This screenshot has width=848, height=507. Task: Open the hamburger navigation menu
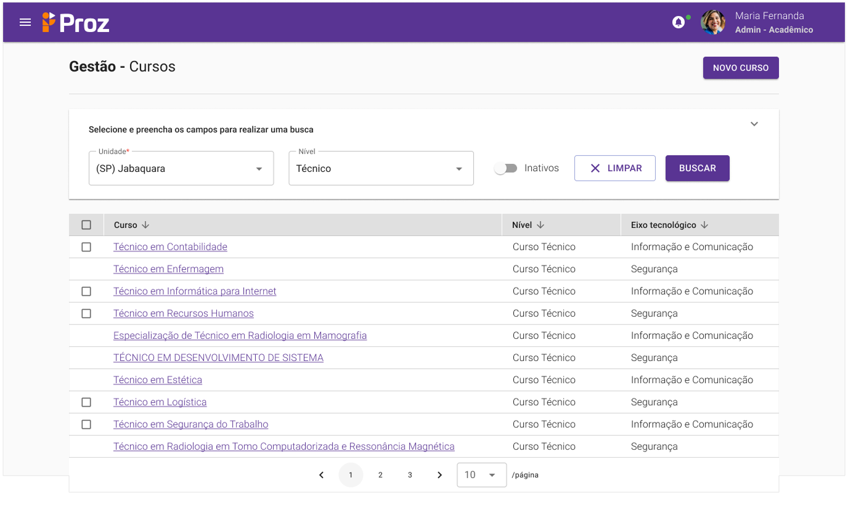[25, 22]
